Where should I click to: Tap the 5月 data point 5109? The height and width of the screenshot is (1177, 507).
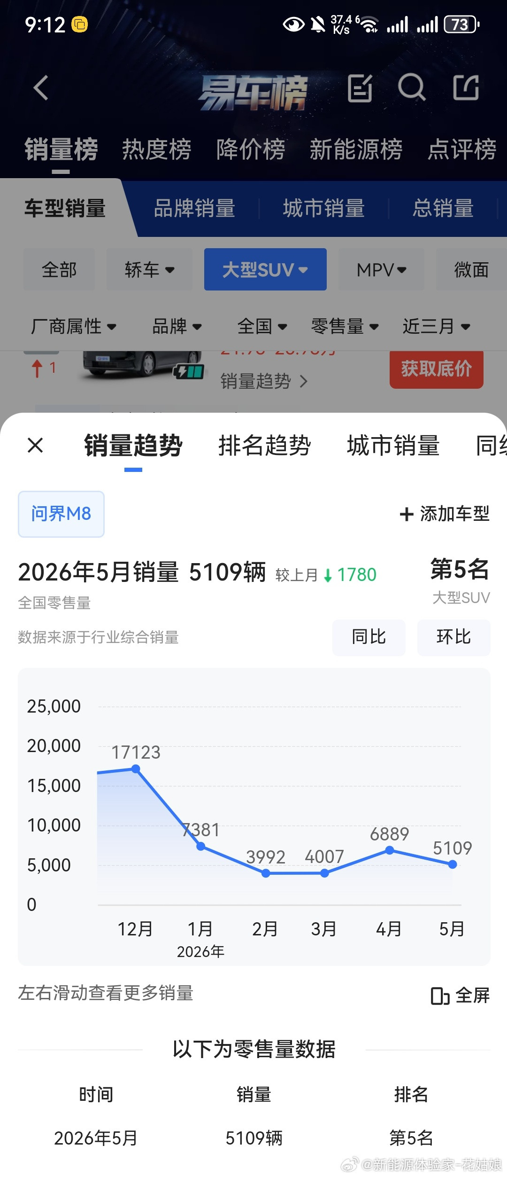pyautogui.click(x=453, y=864)
